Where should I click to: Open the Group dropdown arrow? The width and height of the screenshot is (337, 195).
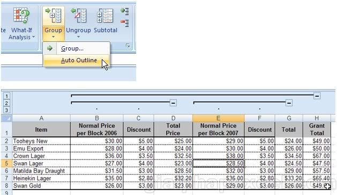[53, 37]
